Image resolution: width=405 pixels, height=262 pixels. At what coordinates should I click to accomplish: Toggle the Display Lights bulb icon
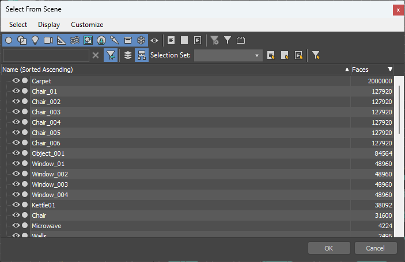(x=35, y=40)
